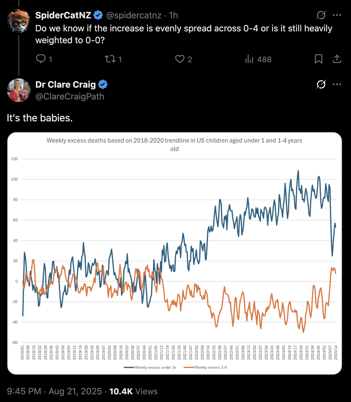The width and height of the screenshot is (351, 402).
Task: Click the 1h timestamp on SpiderCatNZ's tweet
Action: pos(173,15)
